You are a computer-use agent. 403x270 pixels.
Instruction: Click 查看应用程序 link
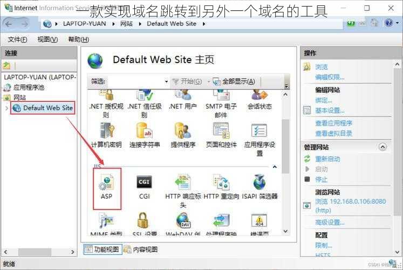pyautogui.click(x=333, y=123)
